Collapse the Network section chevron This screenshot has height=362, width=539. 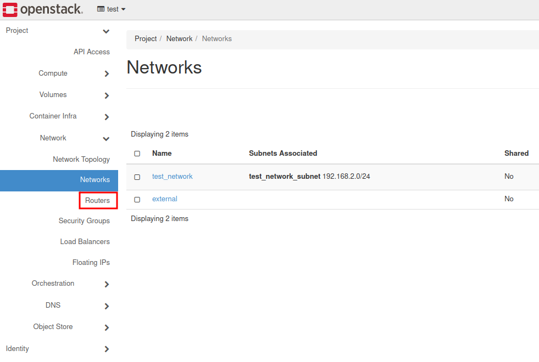click(x=107, y=139)
